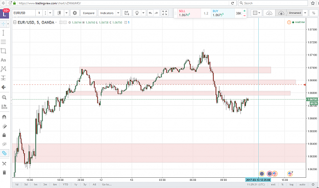Click the realtime status text
319x188 pixels.
[x=300, y=22]
